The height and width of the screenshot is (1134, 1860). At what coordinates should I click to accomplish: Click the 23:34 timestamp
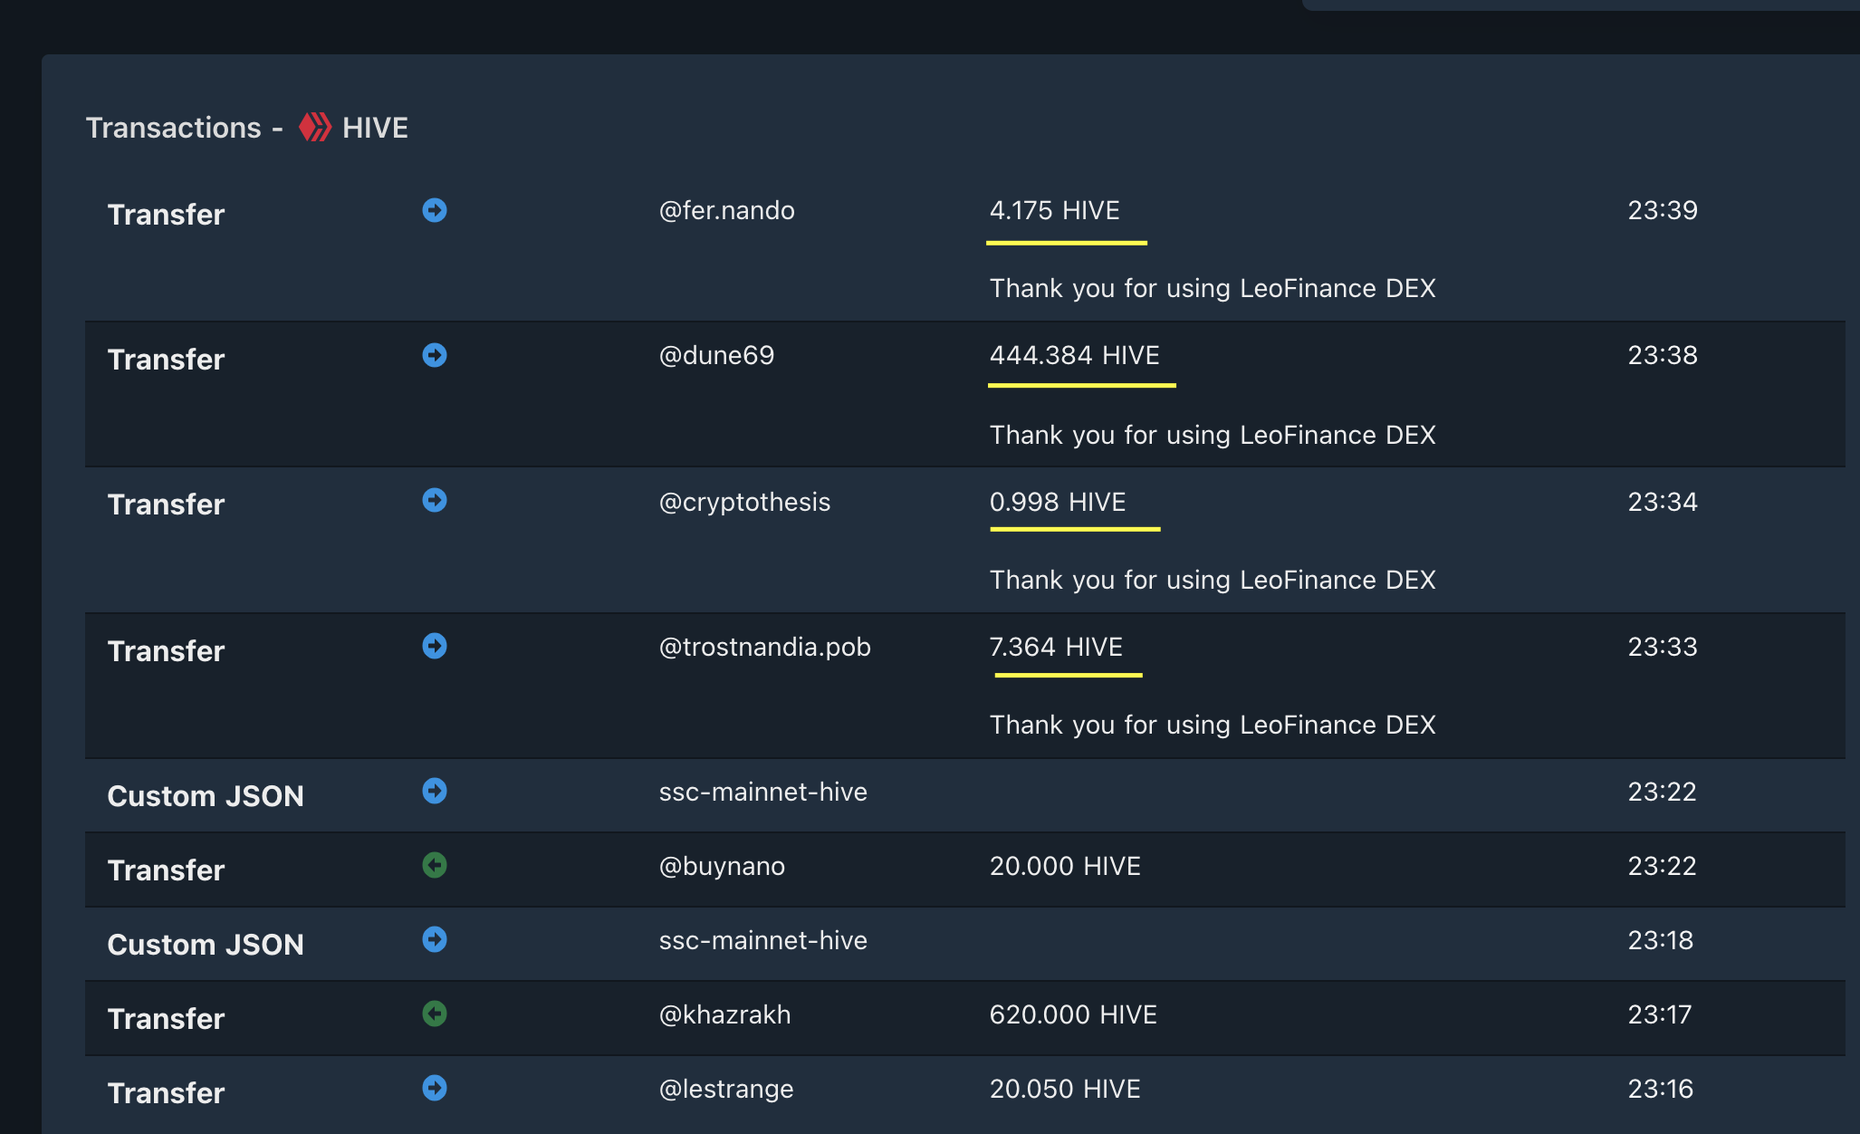click(x=1663, y=502)
